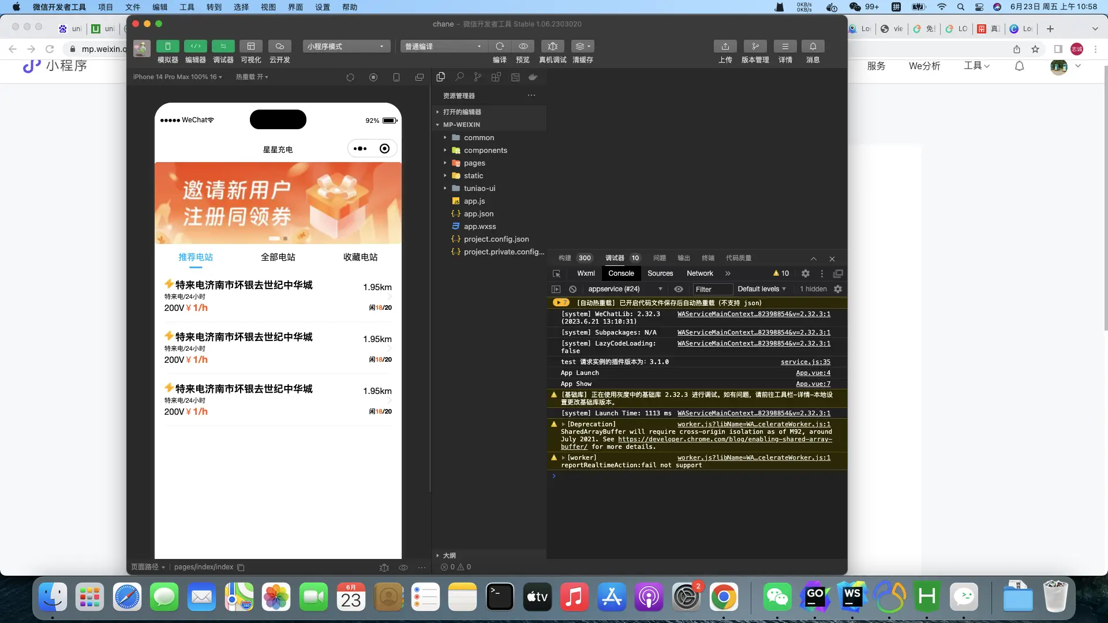Click the 上传 upload icon
The height and width of the screenshot is (623, 1108).
click(x=725, y=46)
